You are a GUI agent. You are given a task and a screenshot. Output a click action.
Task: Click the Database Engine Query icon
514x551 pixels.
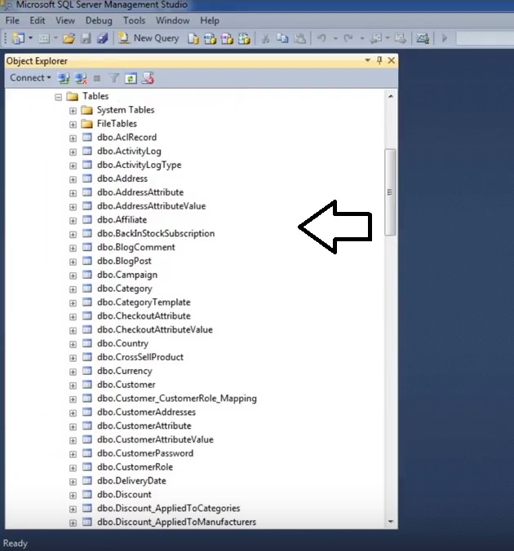tap(193, 38)
